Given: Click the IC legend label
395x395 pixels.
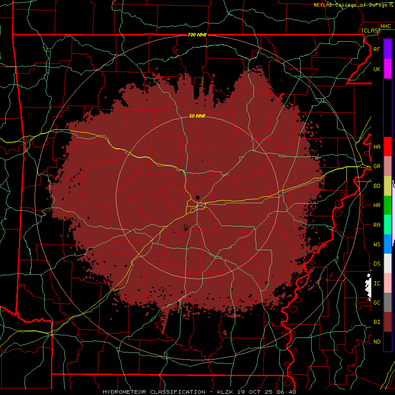Looking at the screenshot, I should coord(377,284).
